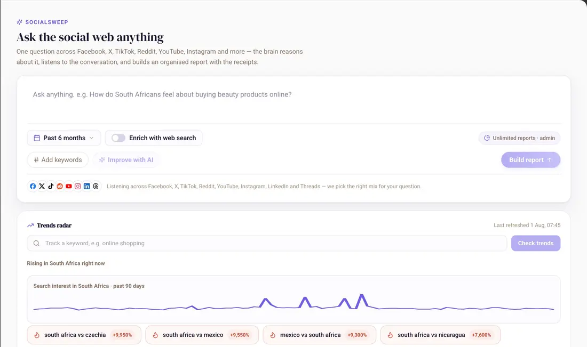Focus the Ask anything question field
The image size is (587, 347).
294,101
